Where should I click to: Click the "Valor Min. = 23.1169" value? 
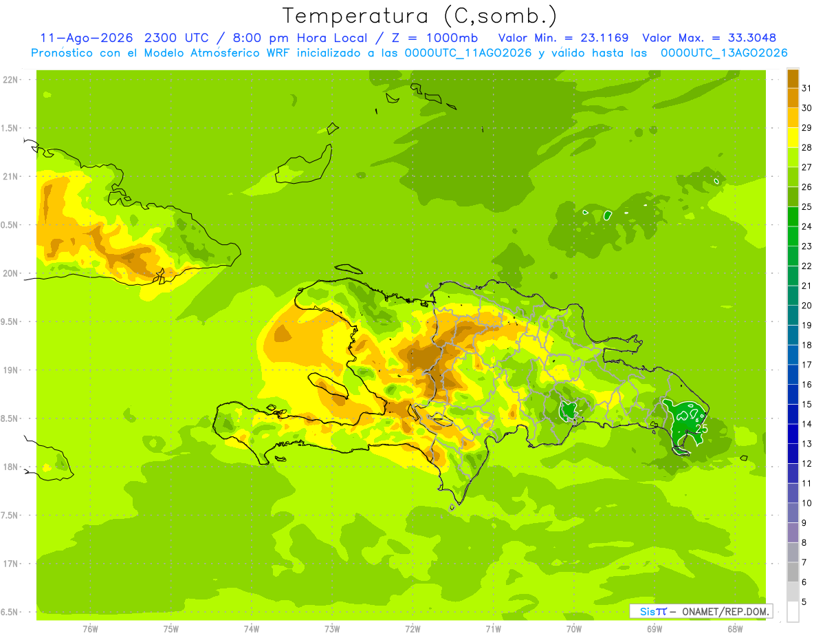(563, 38)
